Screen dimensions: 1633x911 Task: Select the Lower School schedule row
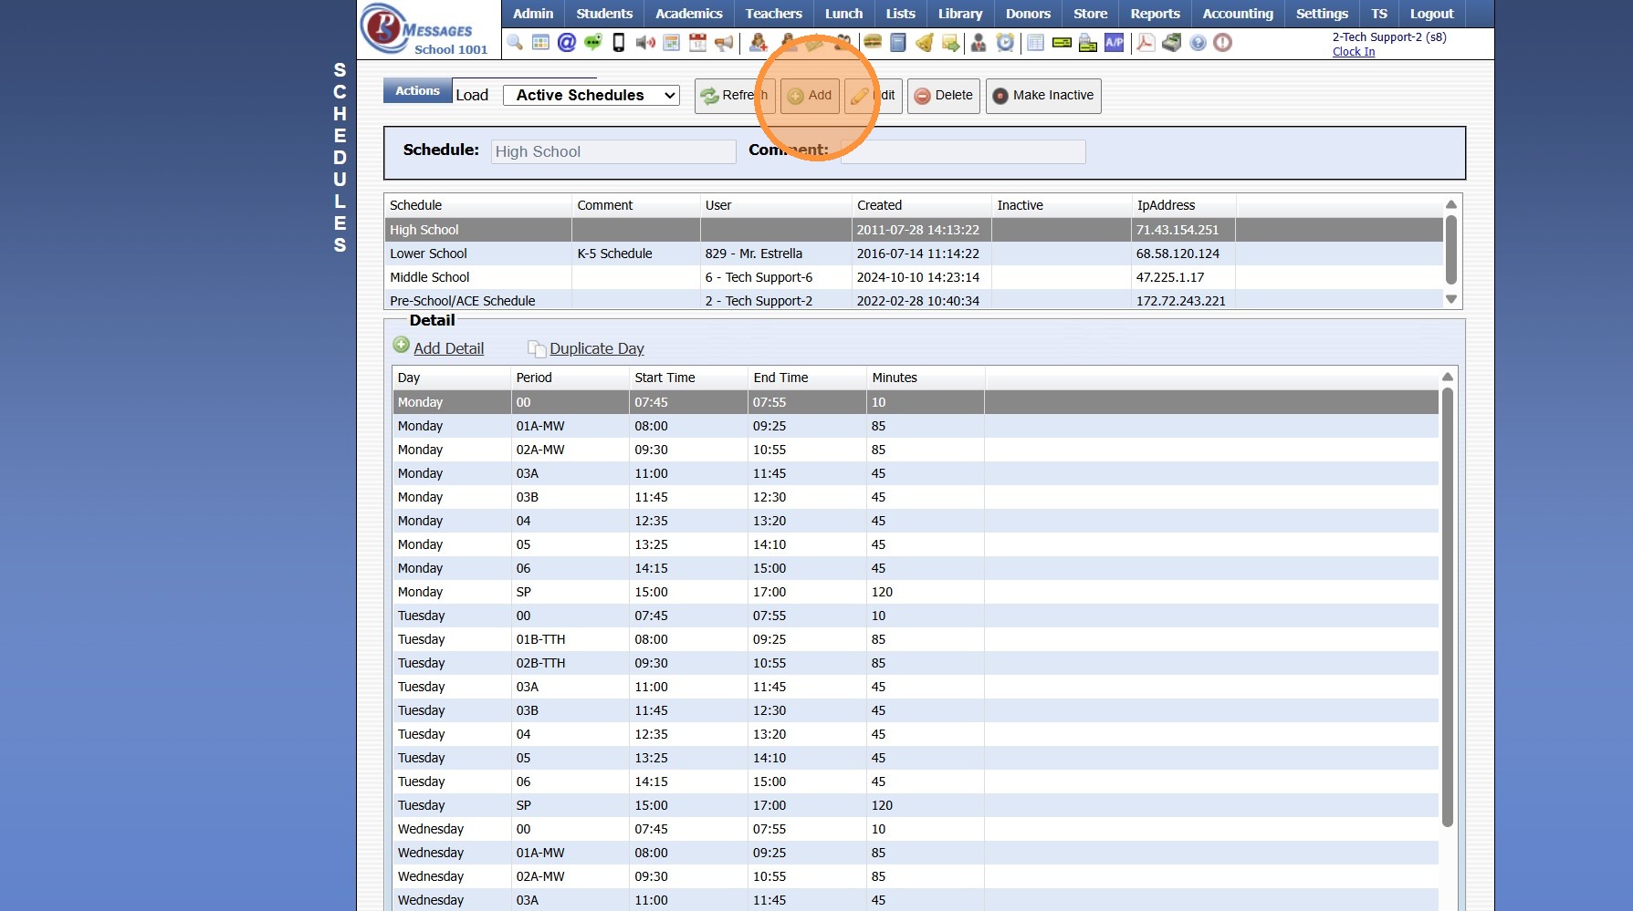coord(428,254)
